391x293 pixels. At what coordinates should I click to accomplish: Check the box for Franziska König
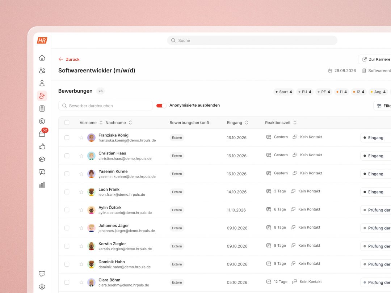[67, 137]
